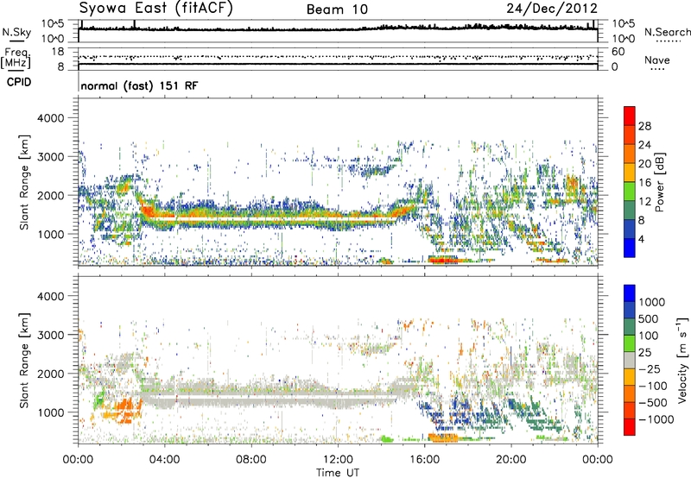This screenshot has height=478, width=691.
Task: Click the 'N.Sky' legend label
Action: [x=16, y=32]
